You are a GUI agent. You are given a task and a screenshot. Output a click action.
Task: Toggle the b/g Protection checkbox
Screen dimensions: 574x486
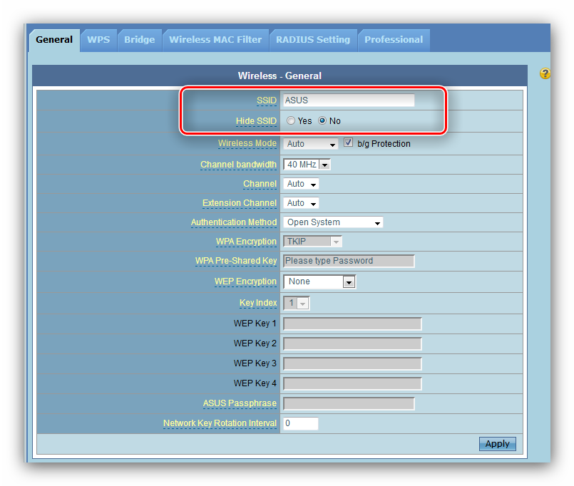coord(349,143)
